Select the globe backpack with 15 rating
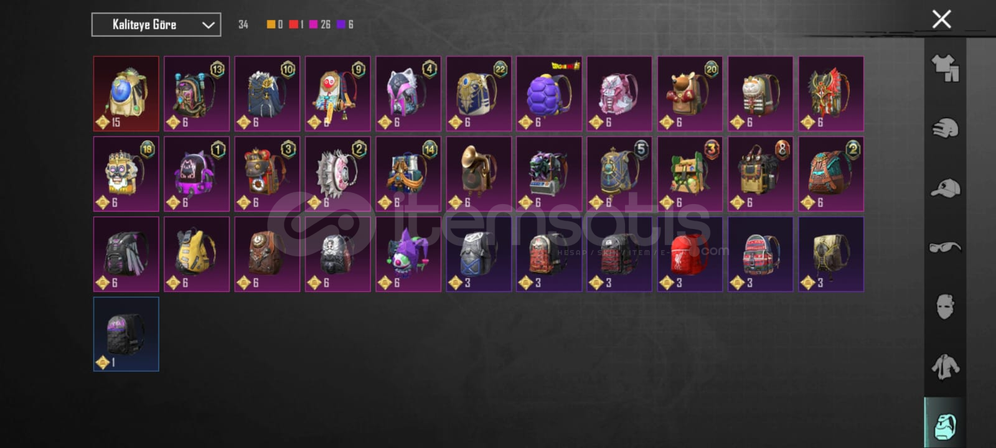This screenshot has width=996, height=448. pyautogui.click(x=126, y=94)
